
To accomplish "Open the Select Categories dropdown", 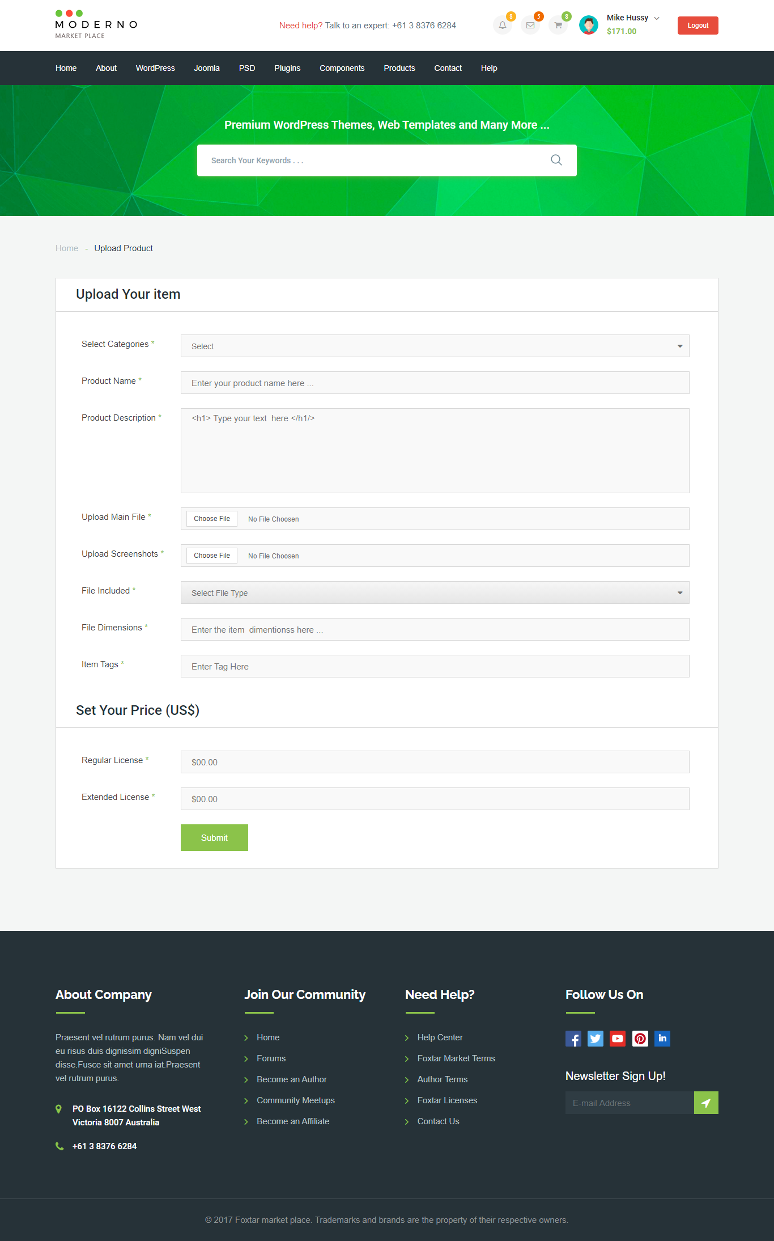I will point(435,346).
